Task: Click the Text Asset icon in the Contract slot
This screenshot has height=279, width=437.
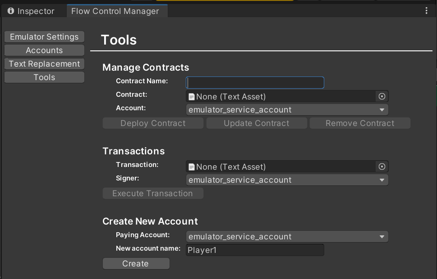Action: 191,96
